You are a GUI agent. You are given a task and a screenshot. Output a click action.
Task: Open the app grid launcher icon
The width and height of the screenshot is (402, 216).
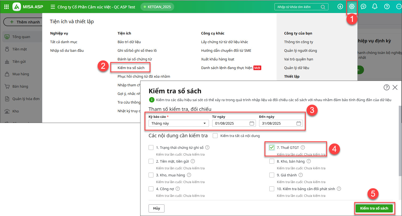point(6,7)
